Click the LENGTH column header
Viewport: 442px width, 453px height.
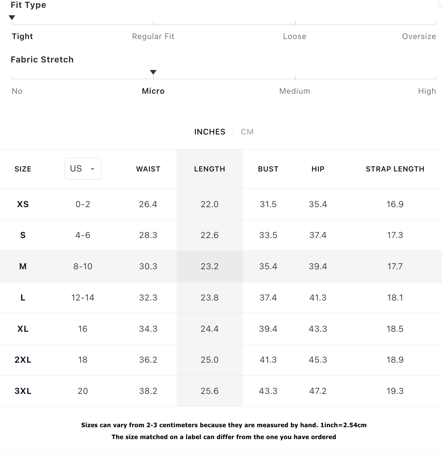(209, 169)
